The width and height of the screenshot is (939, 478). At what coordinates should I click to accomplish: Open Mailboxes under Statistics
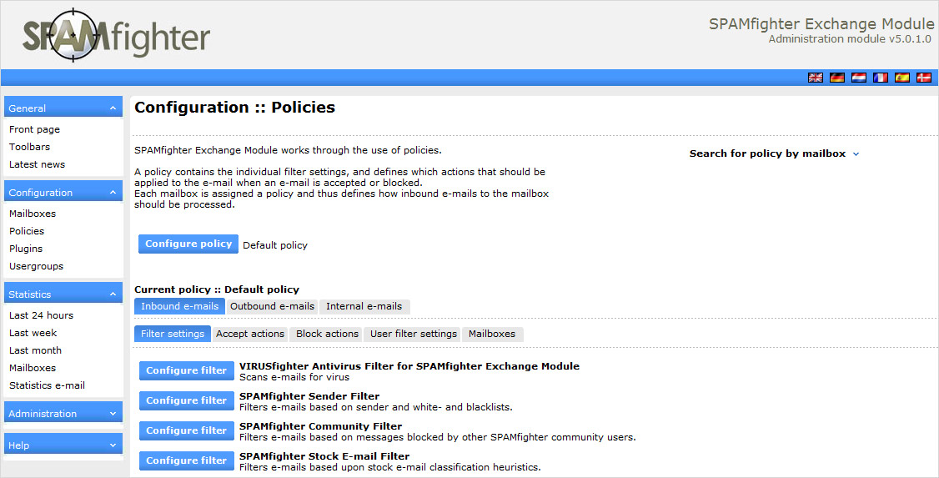[x=33, y=368]
